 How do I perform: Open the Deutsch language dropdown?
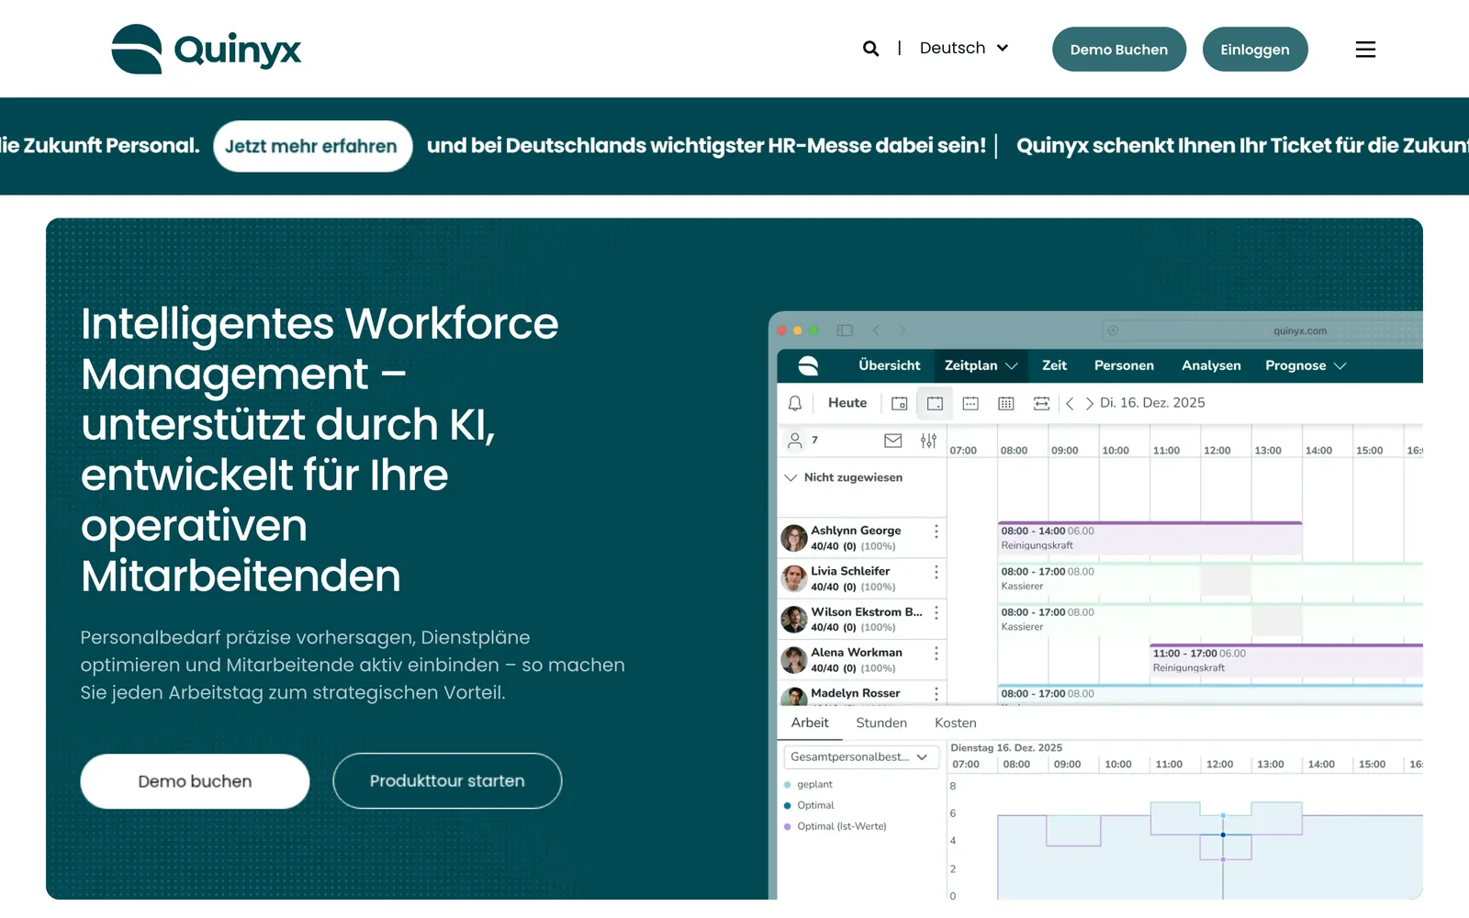964,48
